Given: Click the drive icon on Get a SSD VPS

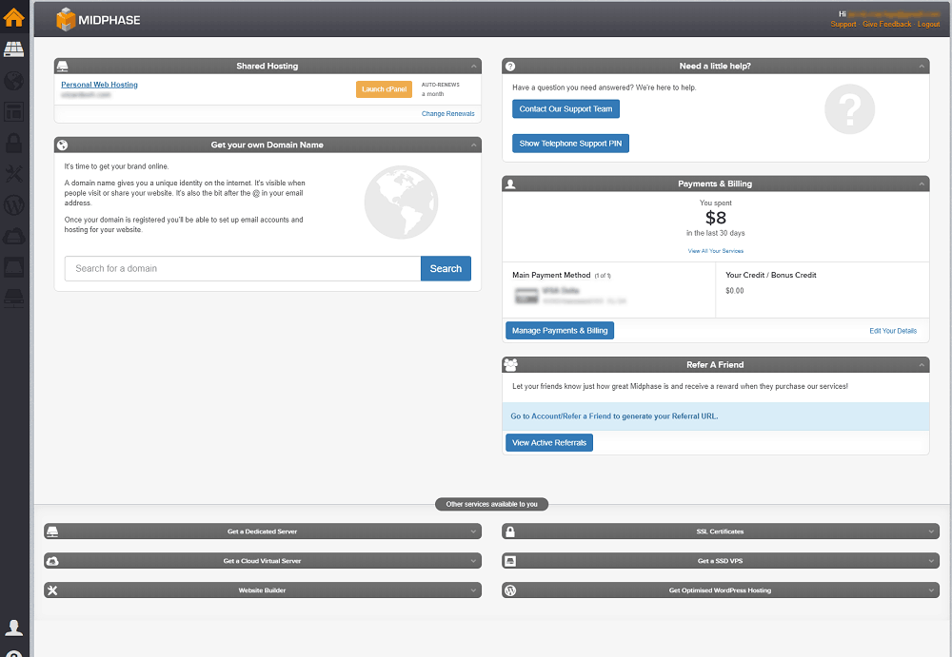Looking at the screenshot, I should [x=510, y=561].
